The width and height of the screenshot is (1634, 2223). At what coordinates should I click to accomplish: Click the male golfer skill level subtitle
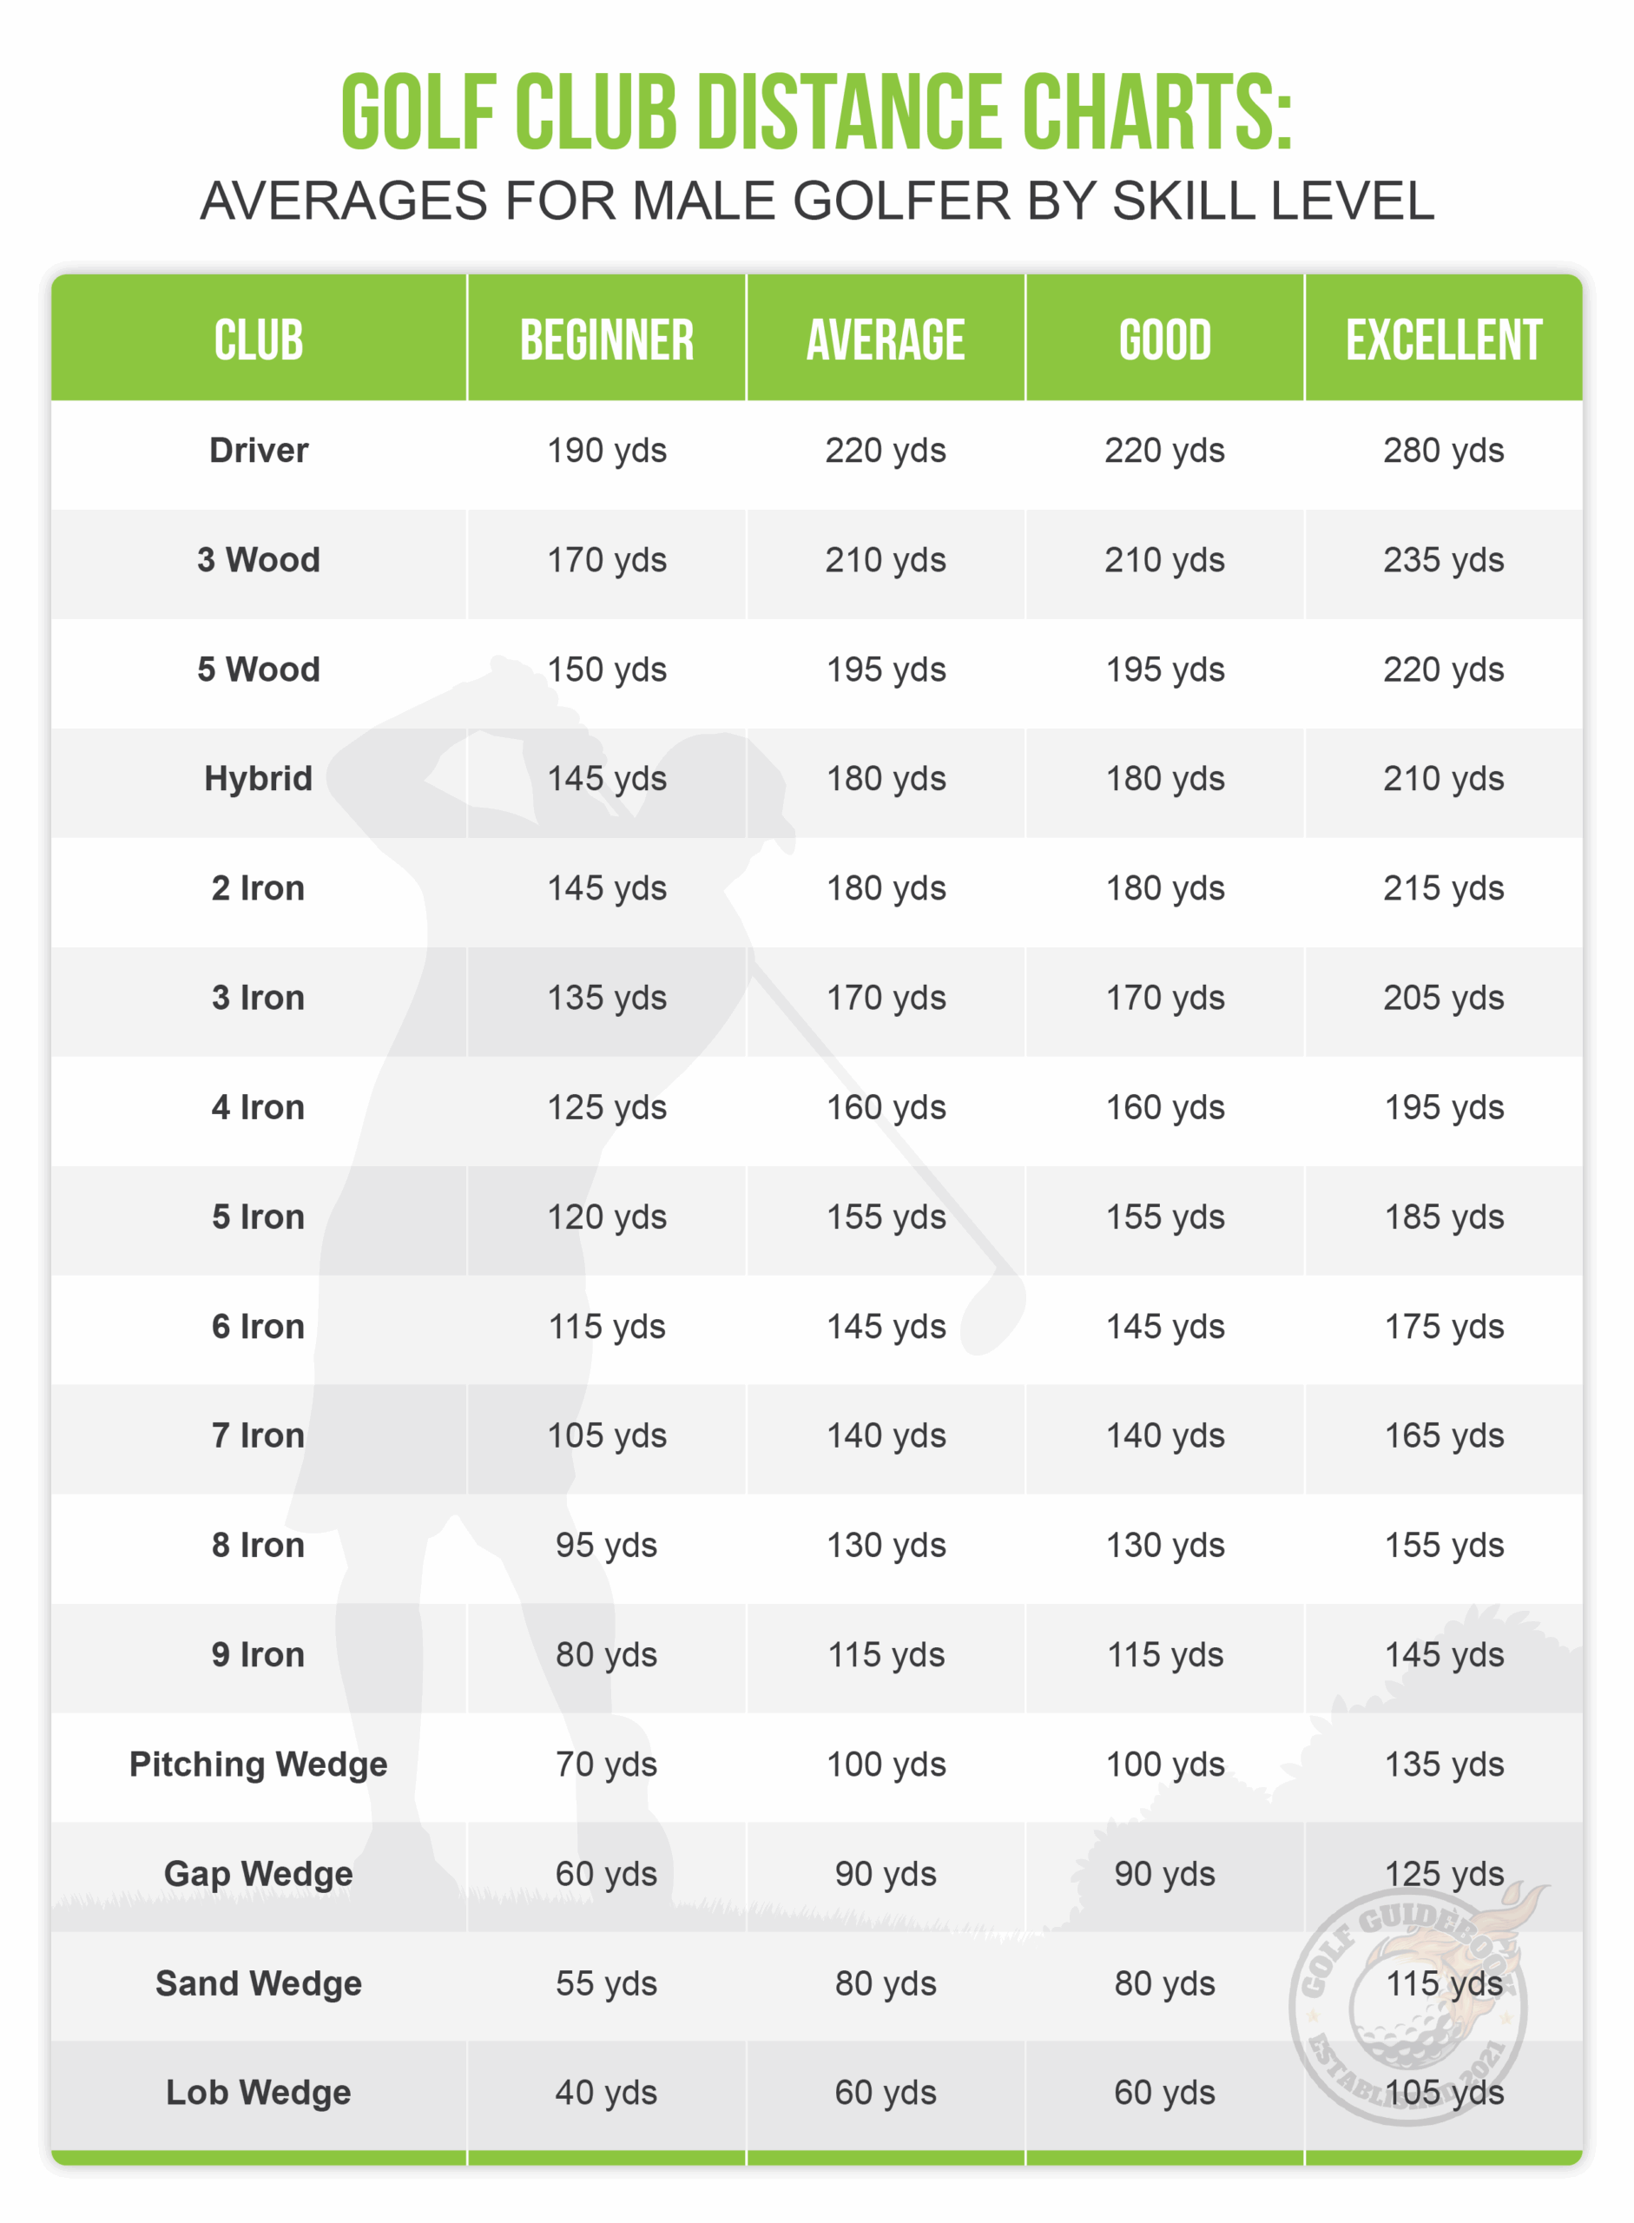(x=817, y=201)
